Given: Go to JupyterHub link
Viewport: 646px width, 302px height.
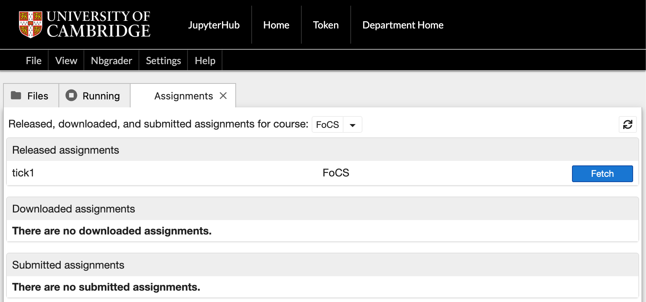Looking at the screenshot, I should 214,25.
